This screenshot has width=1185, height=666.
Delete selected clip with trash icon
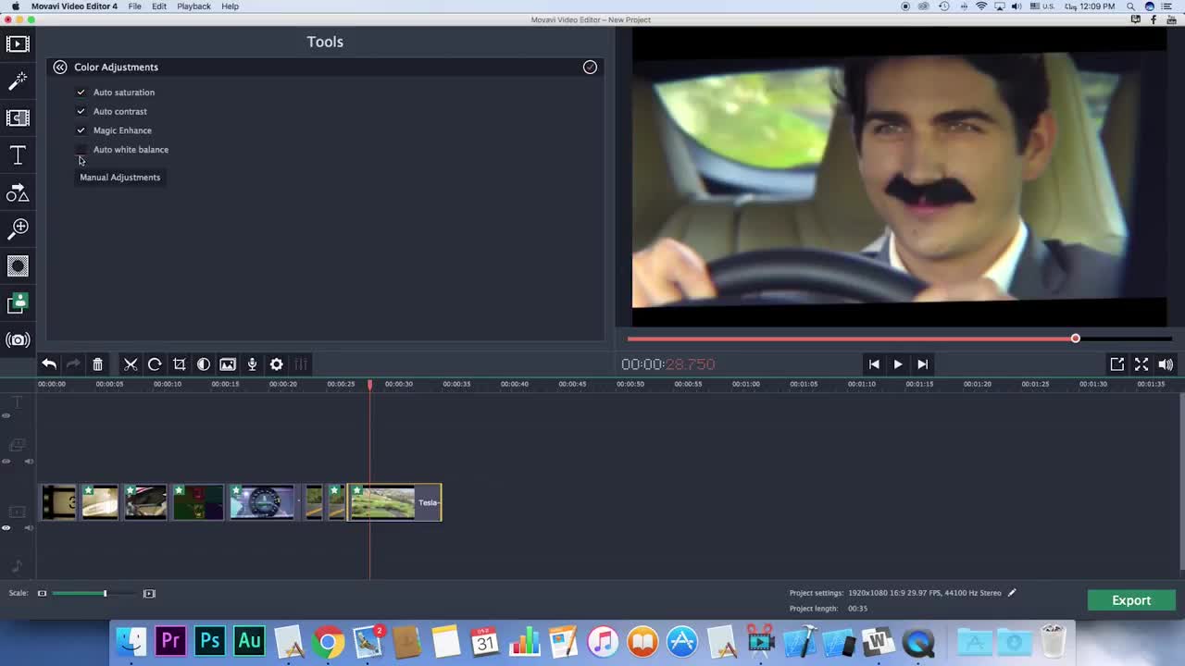point(97,364)
